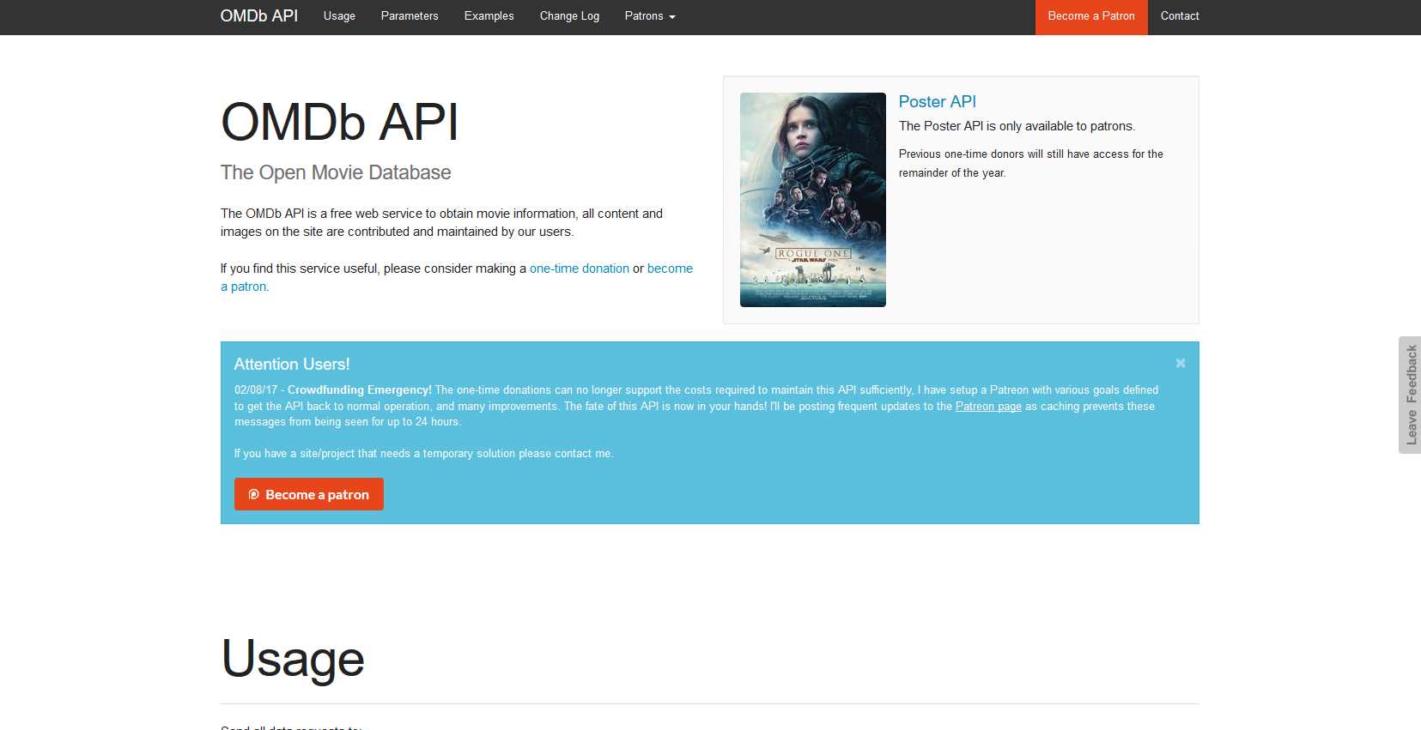1421x730 pixels.
Task: Open the Usage nav item
Action: pyautogui.click(x=339, y=15)
